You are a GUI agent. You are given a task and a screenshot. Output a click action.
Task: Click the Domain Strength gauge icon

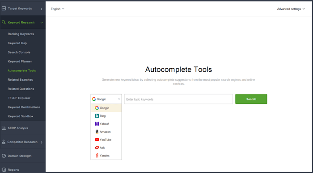(x=4, y=156)
